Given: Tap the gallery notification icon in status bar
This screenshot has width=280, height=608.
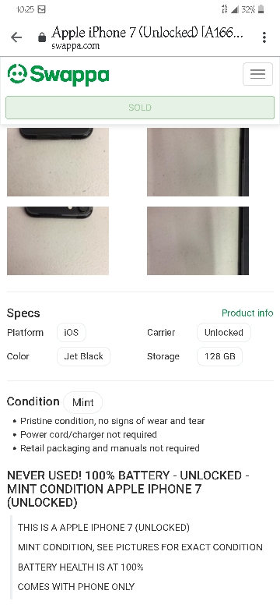Looking at the screenshot, I should click(42, 9).
